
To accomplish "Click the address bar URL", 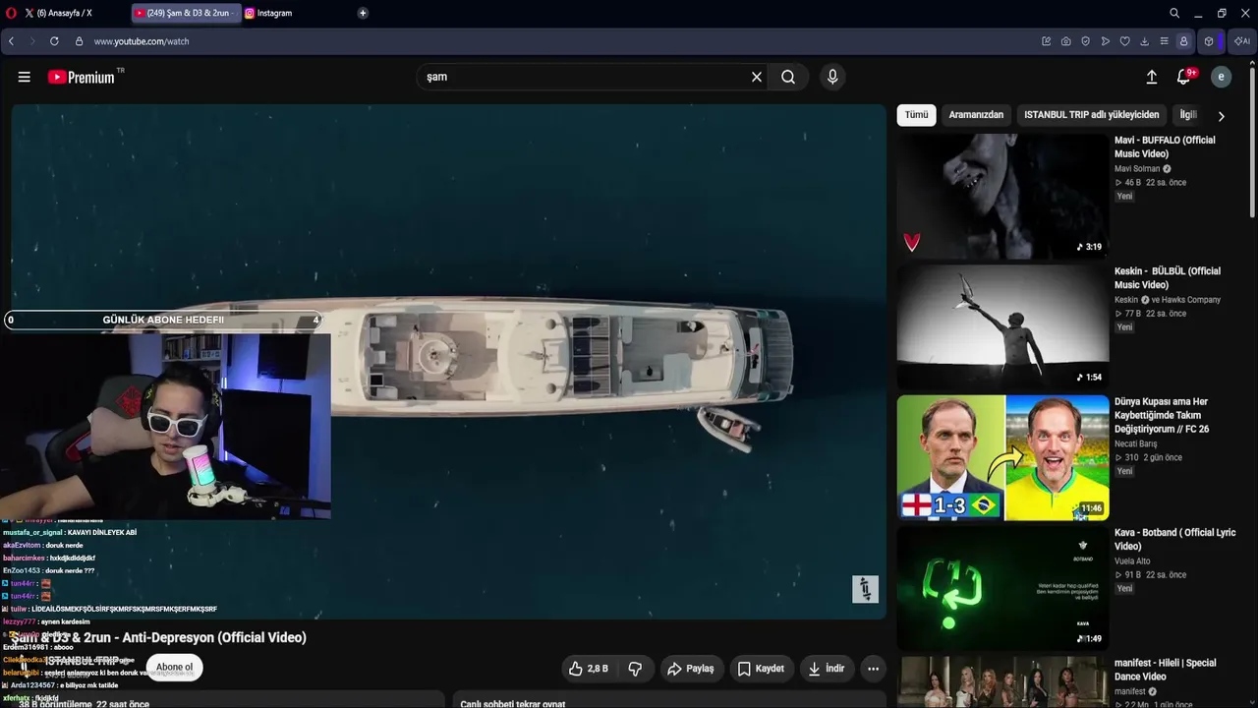I will [142, 41].
